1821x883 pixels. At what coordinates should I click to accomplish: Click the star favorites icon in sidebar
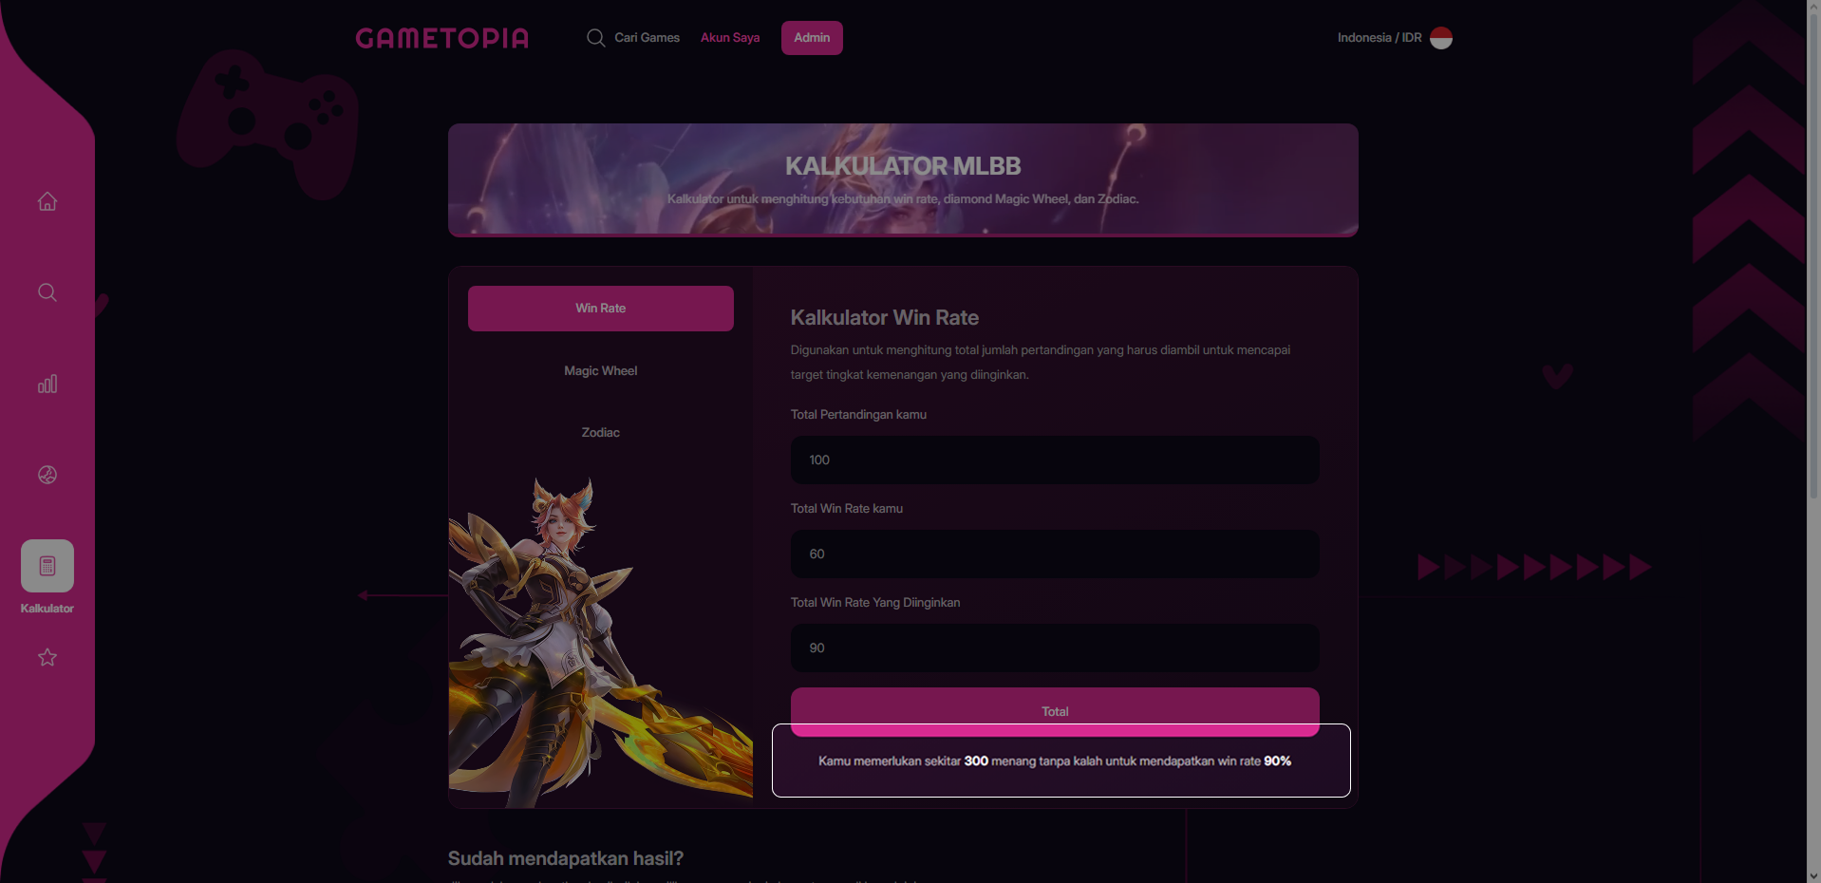tap(47, 657)
